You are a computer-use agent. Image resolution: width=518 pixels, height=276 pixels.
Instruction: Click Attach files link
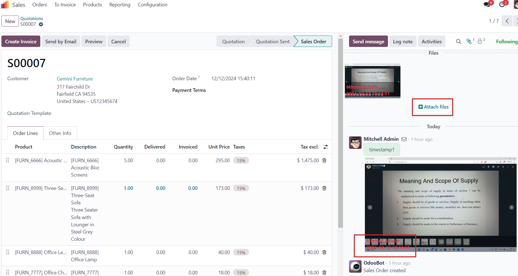(434, 107)
